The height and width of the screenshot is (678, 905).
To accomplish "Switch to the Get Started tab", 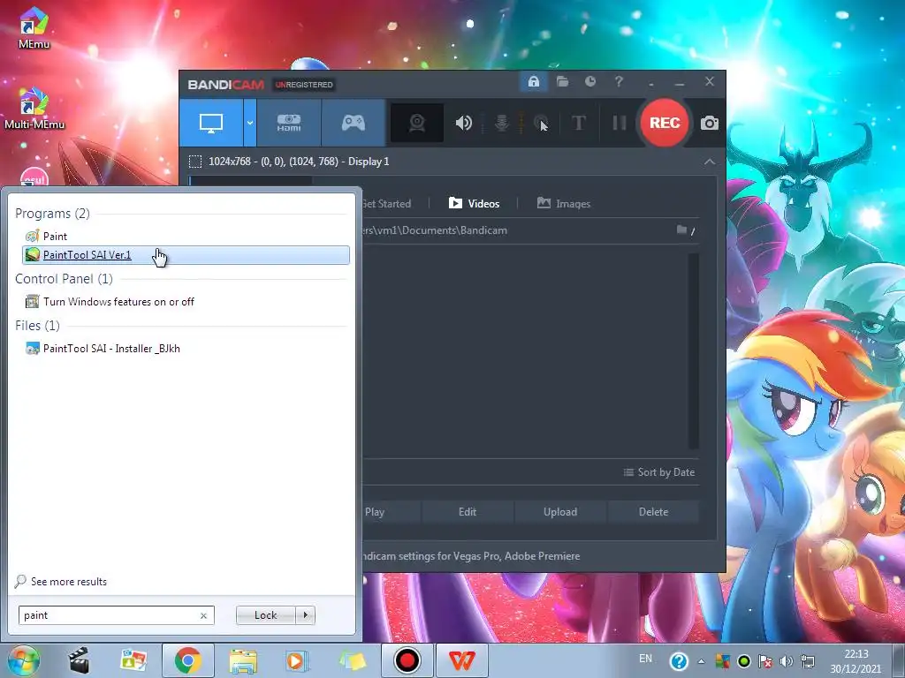I will (386, 204).
